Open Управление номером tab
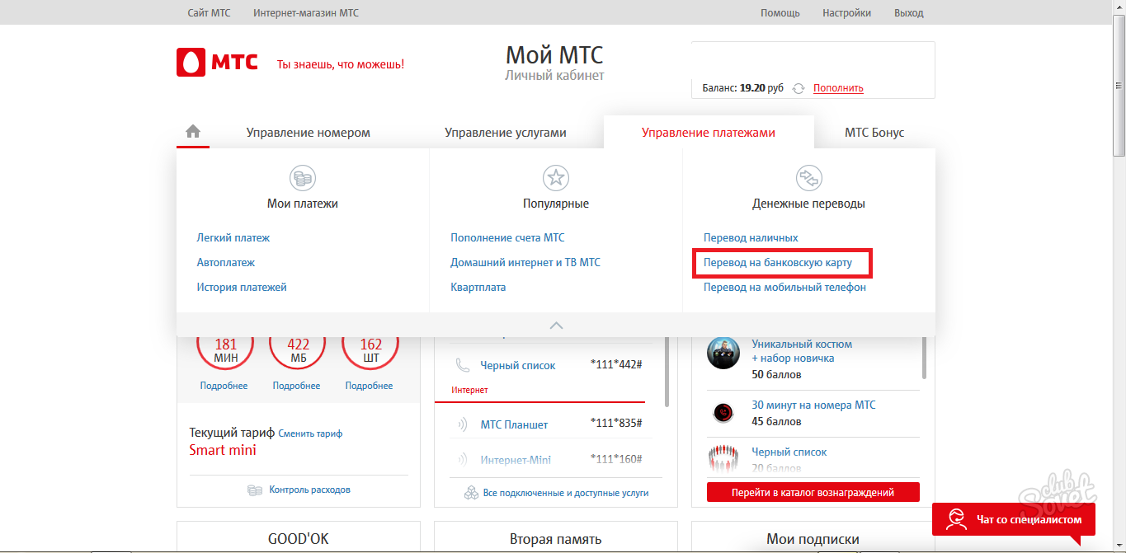 (x=309, y=133)
